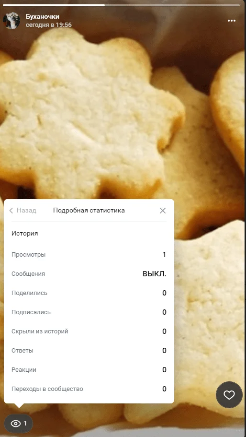Viewport: 246px width, 437px height.
Task: Click the История section heading
Action: tap(25, 234)
